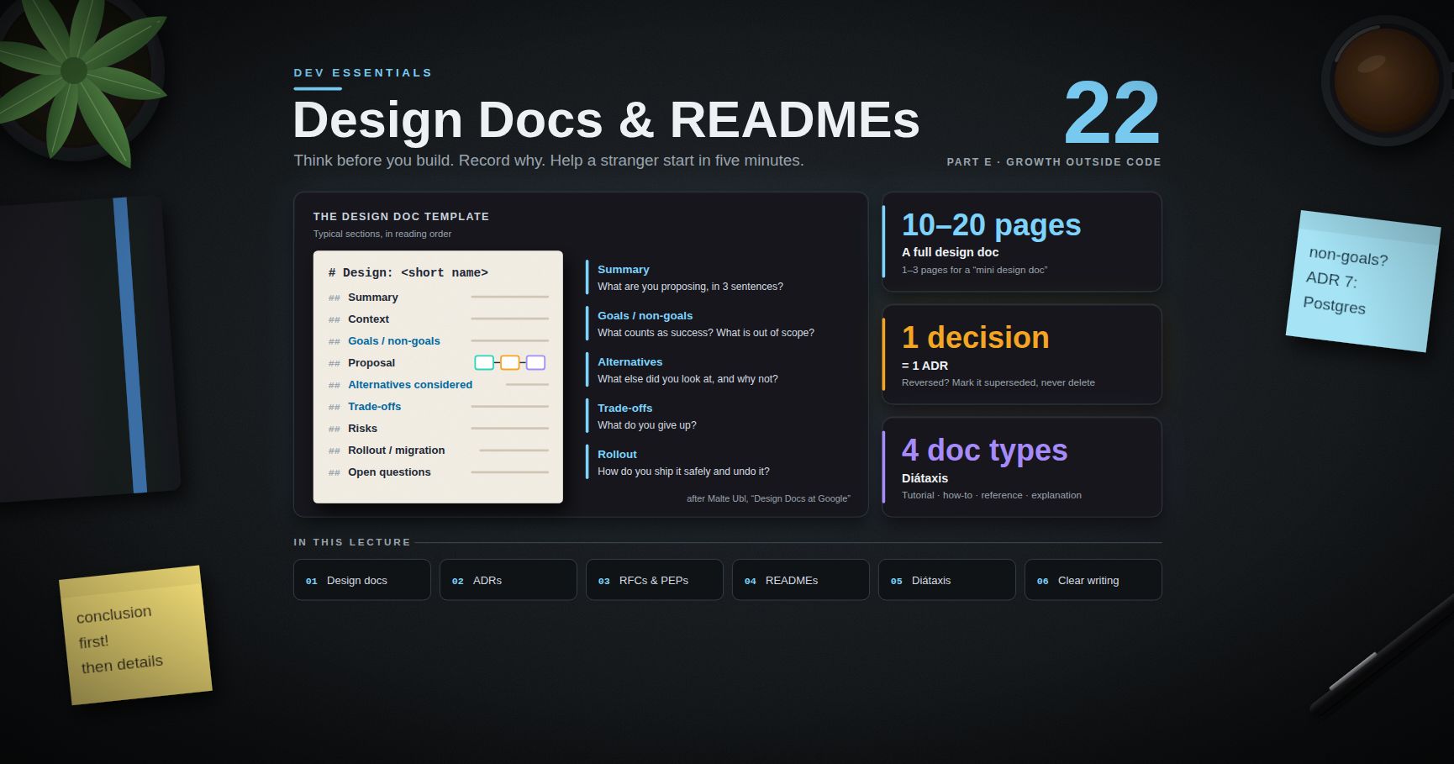Click the '## Risks' template row
This screenshot has height=764, width=1454.
[438, 429]
